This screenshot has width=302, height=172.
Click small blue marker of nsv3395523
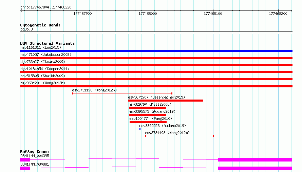(x=140, y=129)
